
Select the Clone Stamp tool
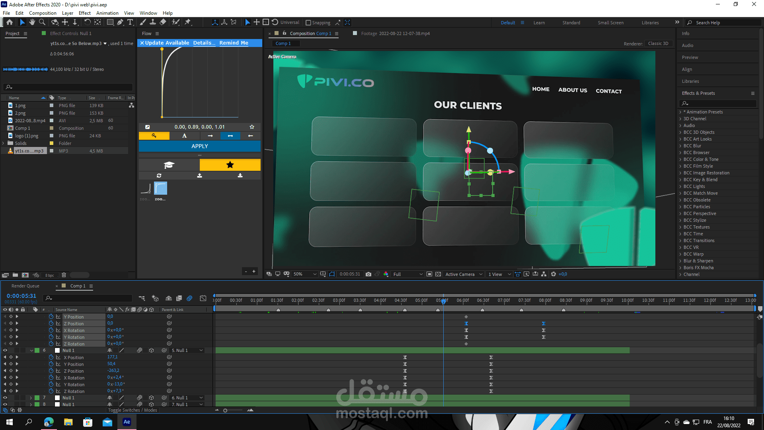click(152, 22)
